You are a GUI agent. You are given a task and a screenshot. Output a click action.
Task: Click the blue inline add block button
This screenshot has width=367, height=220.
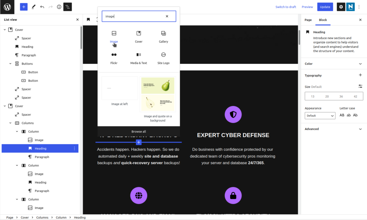point(139,142)
